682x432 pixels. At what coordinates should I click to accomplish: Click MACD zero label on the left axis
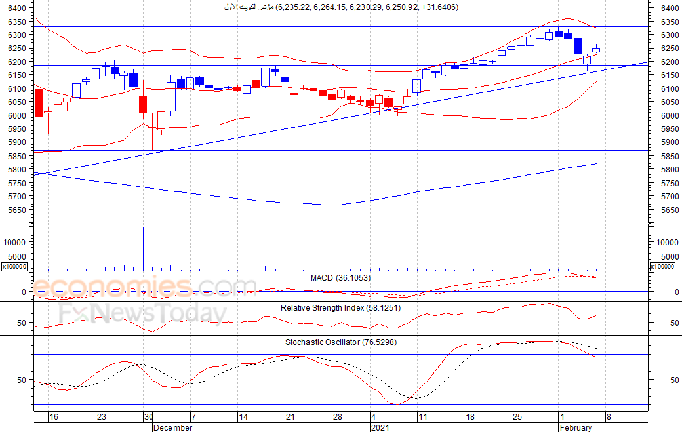[24, 292]
